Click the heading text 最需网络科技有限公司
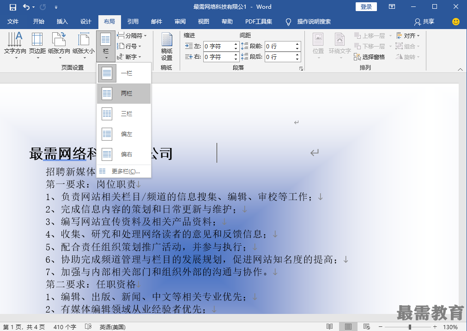The width and height of the screenshot is (467, 331). click(x=101, y=154)
